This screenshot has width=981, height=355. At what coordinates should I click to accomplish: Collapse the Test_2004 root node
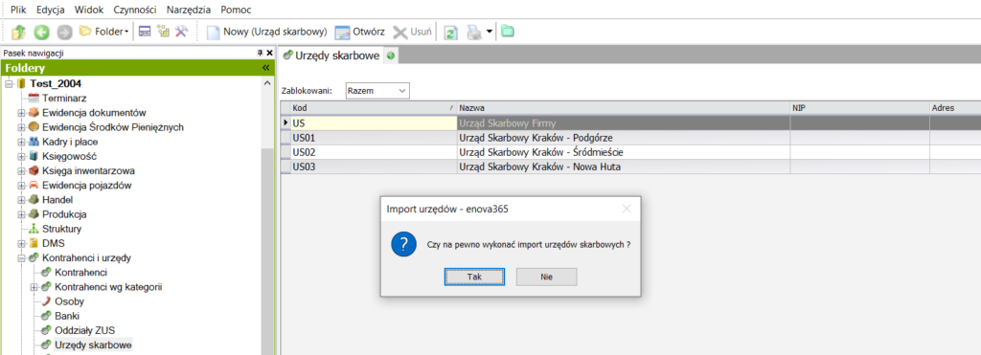tap(8, 84)
